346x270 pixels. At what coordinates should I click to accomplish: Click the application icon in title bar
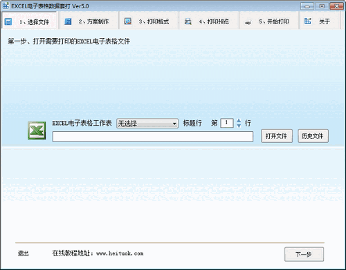[x=6, y=6]
